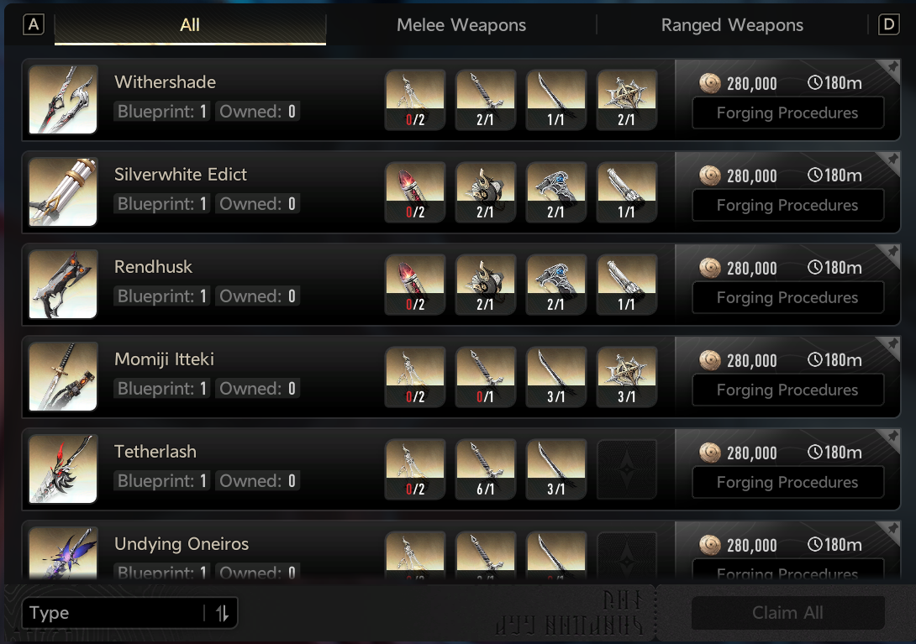This screenshot has height=644, width=916.
Task: Click the 0/1 sword material in Momiji Itteki row
Action: tap(486, 377)
